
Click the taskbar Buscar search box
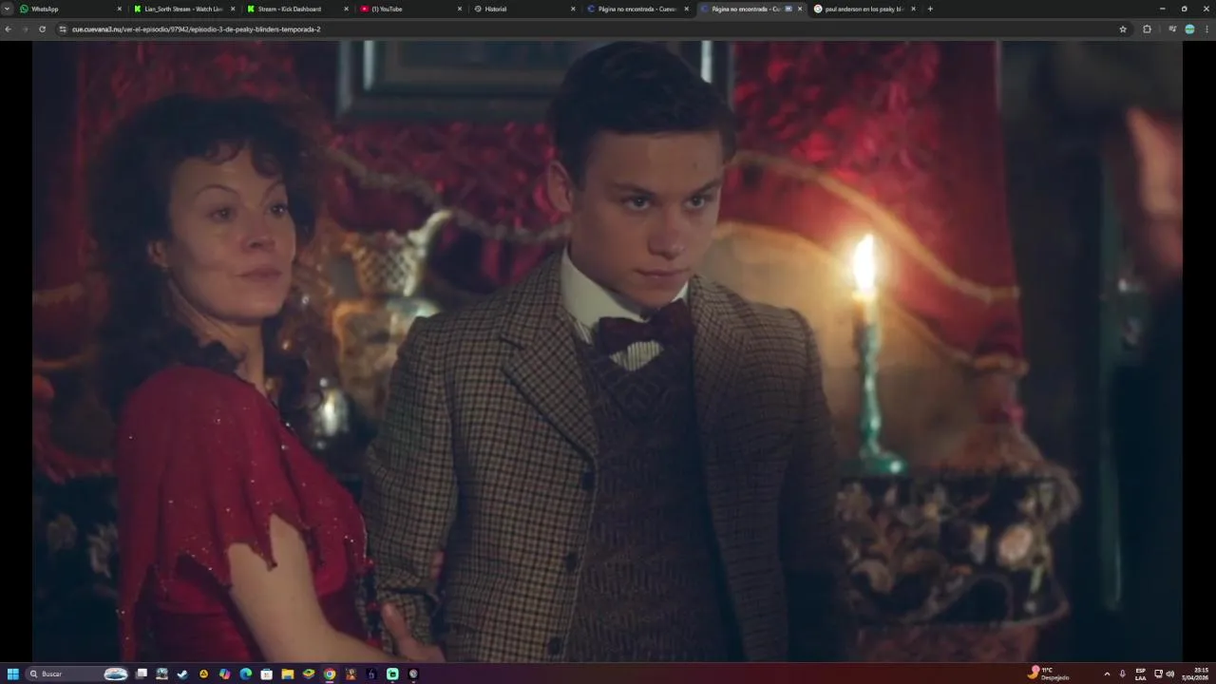pyautogui.click(x=77, y=674)
